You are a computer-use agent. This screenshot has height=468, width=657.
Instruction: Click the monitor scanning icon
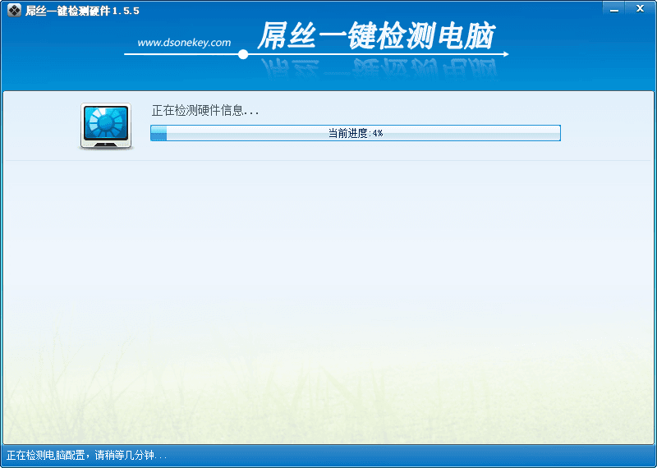106,126
